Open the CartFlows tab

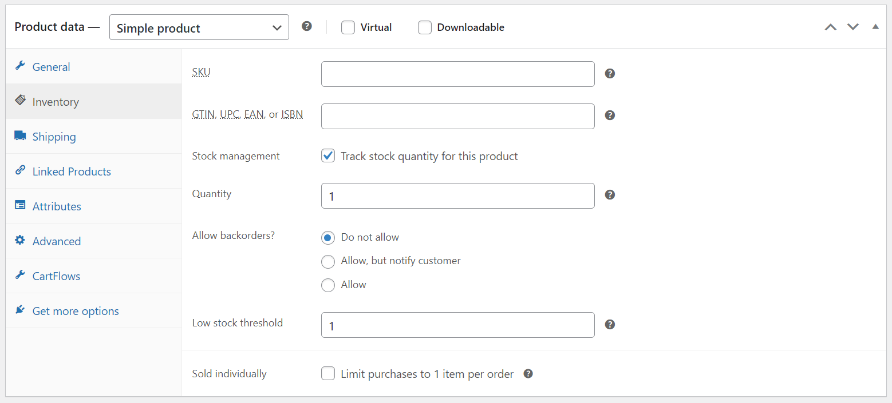[x=56, y=276]
